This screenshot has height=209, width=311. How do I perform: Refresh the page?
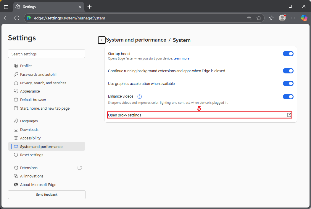click(x=17, y=18)
